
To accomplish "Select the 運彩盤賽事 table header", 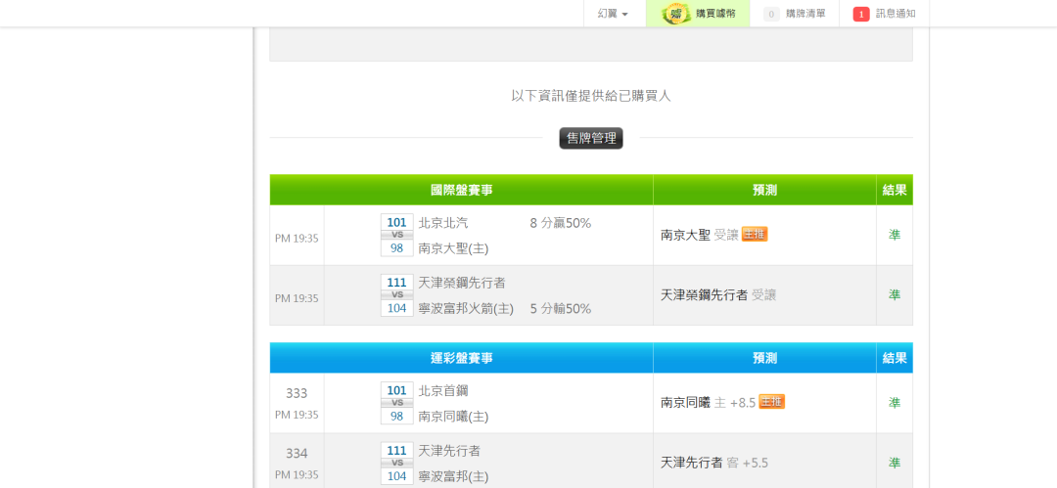I will pos(461,358).
